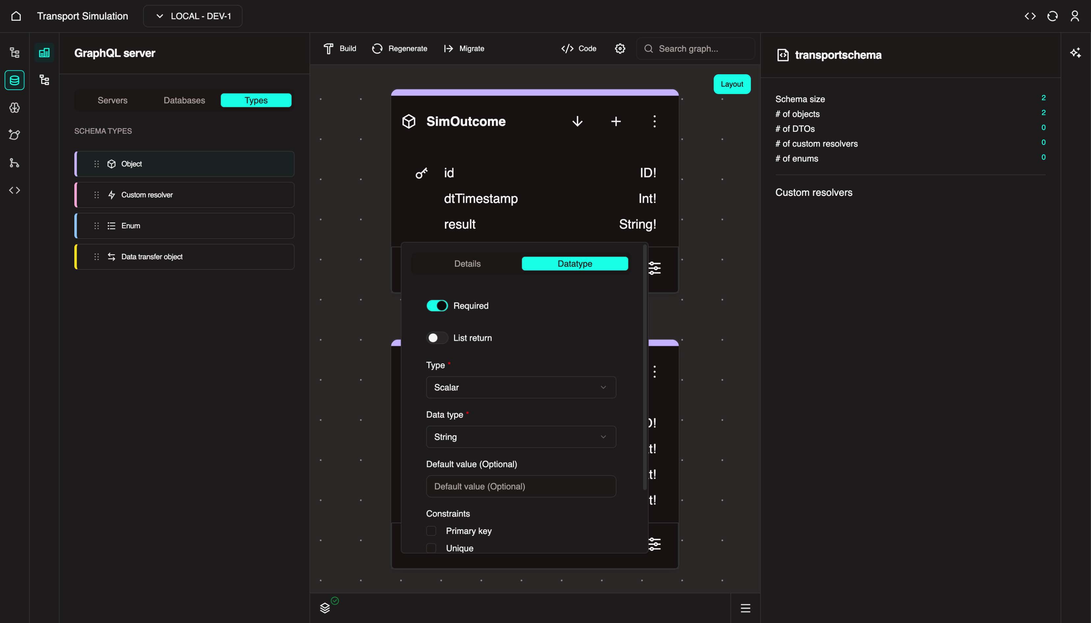The image size is (1091, 623).
Task: Open the Data type dropdown showing String
Action: (521, 436)
